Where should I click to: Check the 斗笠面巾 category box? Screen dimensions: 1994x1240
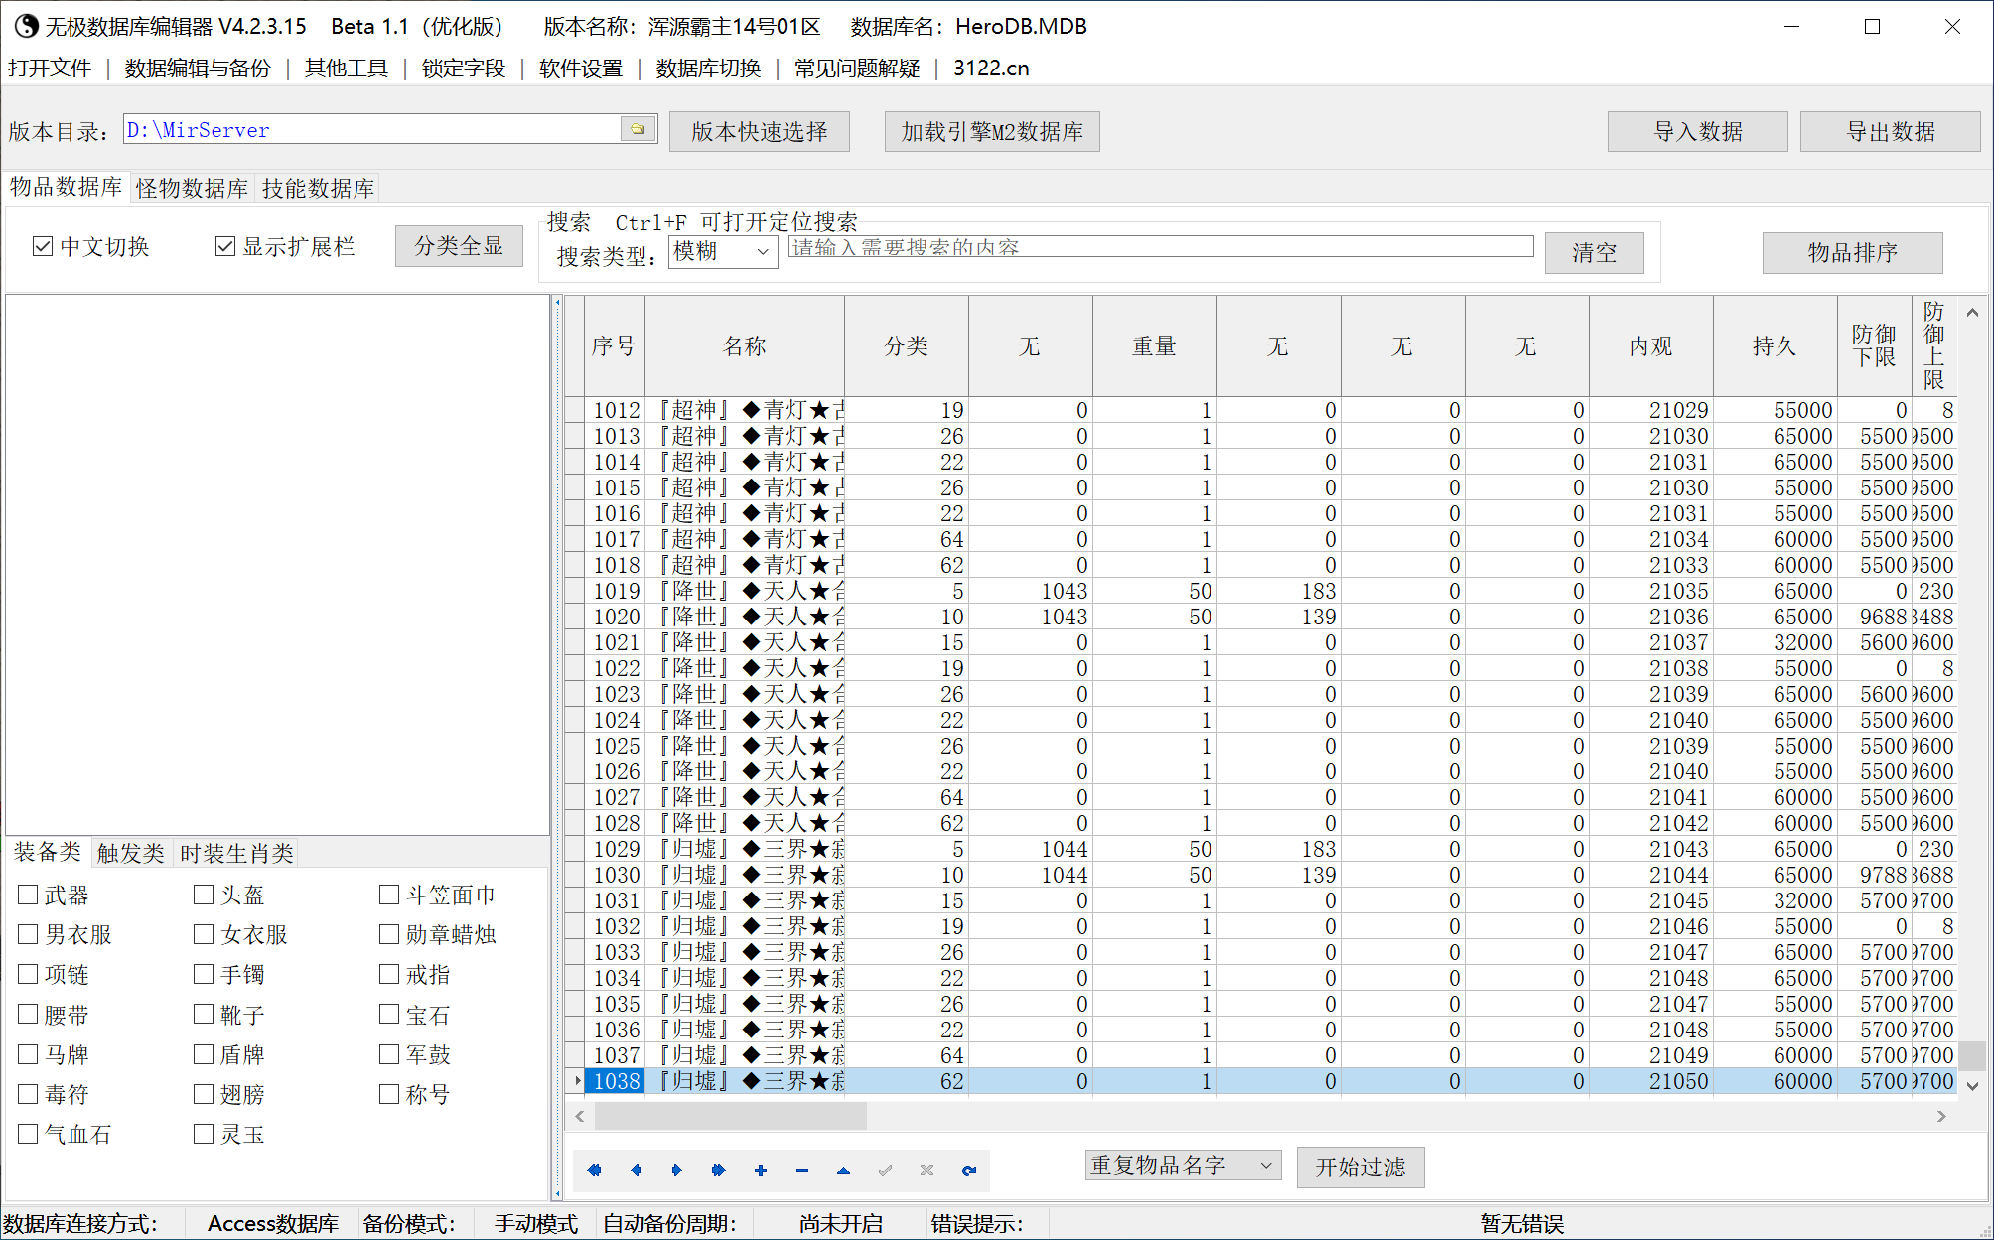point(389,895)
